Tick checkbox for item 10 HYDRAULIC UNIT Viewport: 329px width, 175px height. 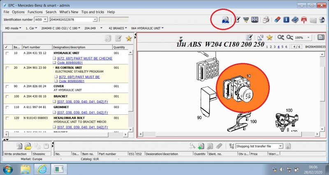click(x=7, y=53)
